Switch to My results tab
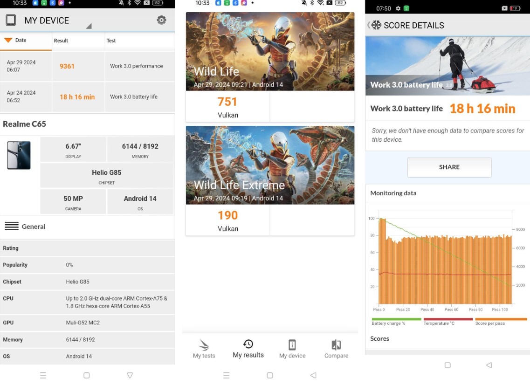This screenshot has width=530, height=385. tap(248, 349)
